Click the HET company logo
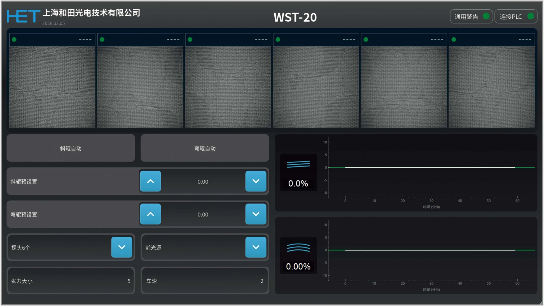544x306 pixels. pos(23,16)
